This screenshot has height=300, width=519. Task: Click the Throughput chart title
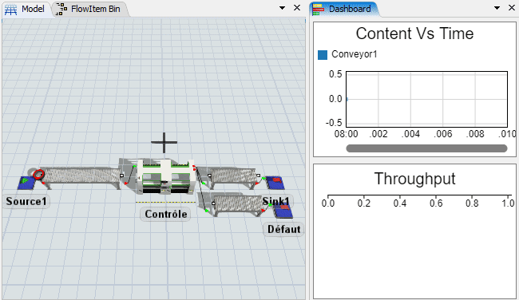[x=414, y=179]
